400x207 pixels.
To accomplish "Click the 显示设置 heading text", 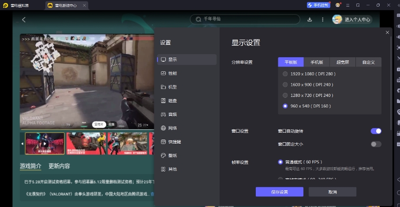I will (x=246, y=43).
